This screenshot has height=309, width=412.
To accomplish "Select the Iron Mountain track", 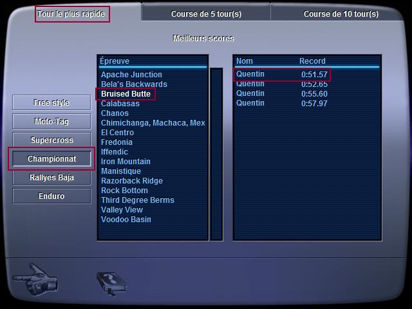I will (126, 162).
